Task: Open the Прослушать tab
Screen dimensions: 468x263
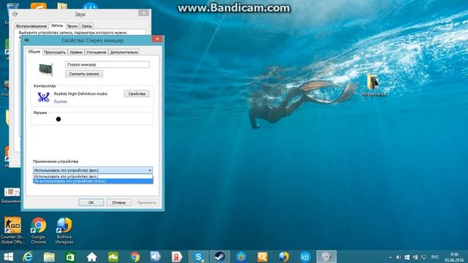Action: tap(55, 52)
